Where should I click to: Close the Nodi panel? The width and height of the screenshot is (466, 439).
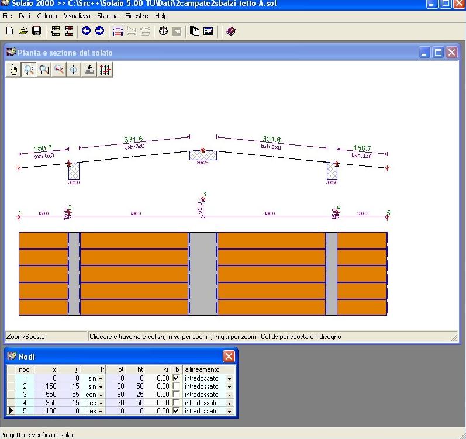click(x=229, y=356)
